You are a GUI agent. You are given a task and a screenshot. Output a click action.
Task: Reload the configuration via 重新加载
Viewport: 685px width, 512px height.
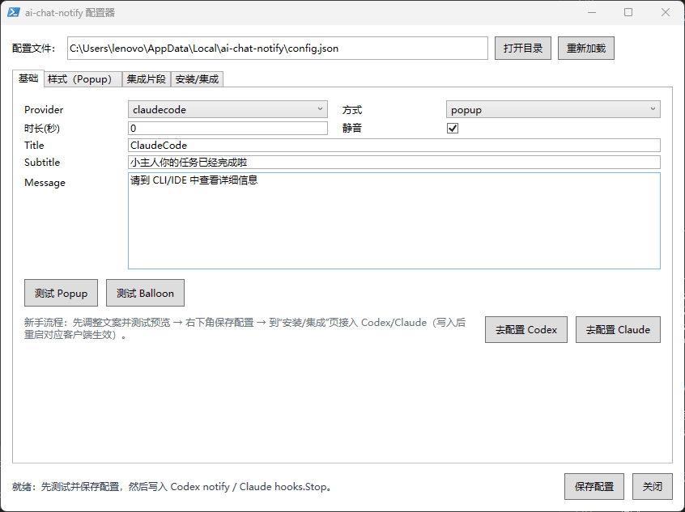[x=585, y=48]
